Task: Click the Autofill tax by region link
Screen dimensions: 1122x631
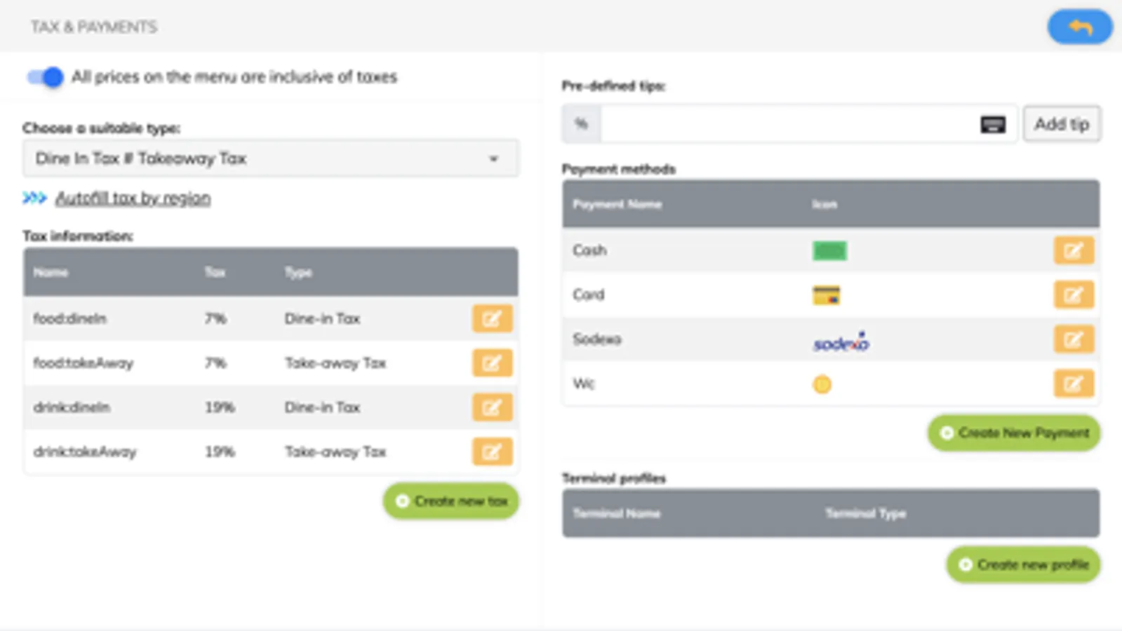Action: tap(133, 198)
